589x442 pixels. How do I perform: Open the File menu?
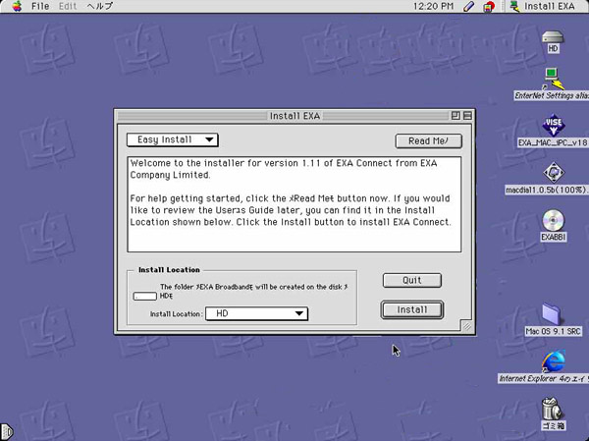pos(40,7)
